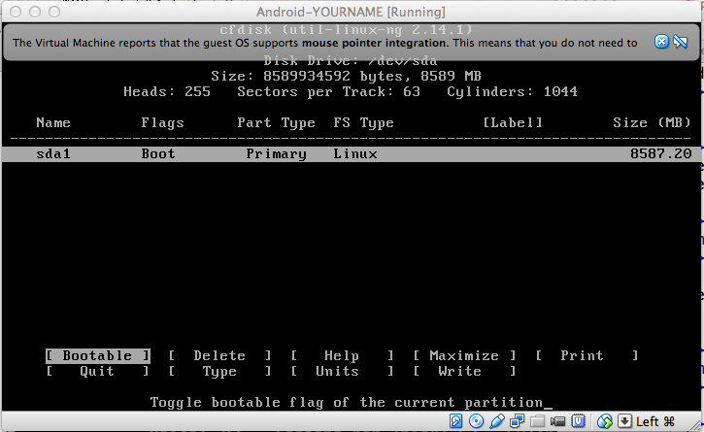Click the don't-show-again notification icon
This screenshot has width=704, height=432.
click(681, 42)
